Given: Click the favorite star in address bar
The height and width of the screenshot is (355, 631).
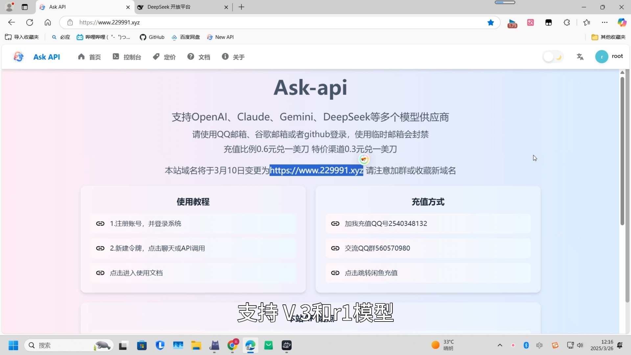Looking at the screenshot, I should [491, 22].
